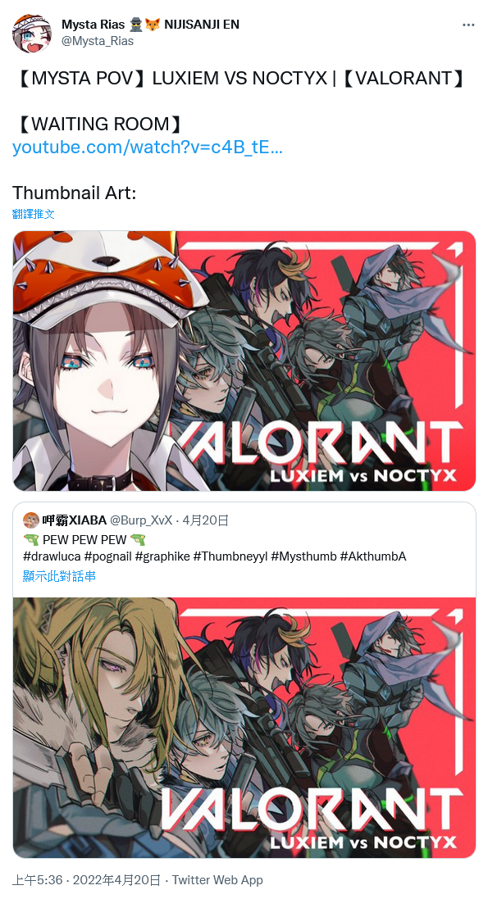Viewport: 488px width, 899px height.
Task: Select the #AkthumbA hashtag
Action: [x=373, y=556]
